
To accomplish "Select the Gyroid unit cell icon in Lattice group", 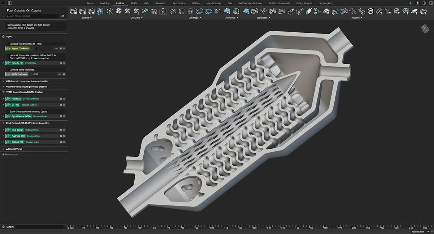I will 100,11.
